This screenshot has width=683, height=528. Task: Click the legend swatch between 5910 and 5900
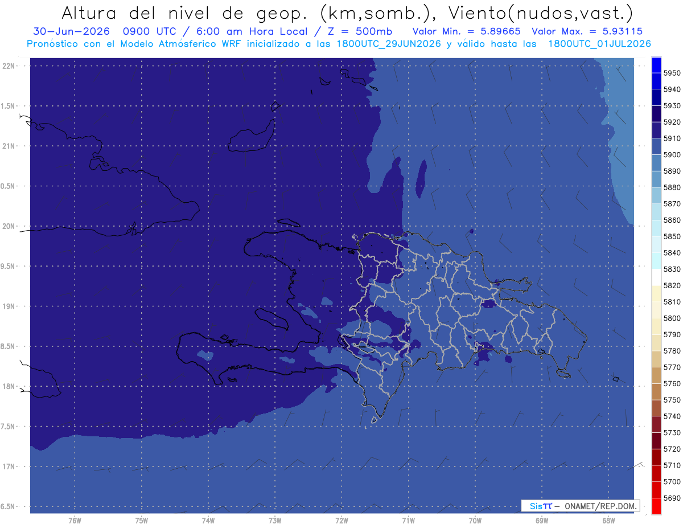[656, 146]
